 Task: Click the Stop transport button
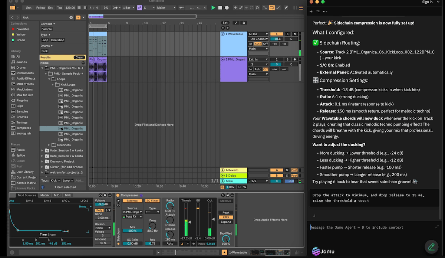[220, 7]
